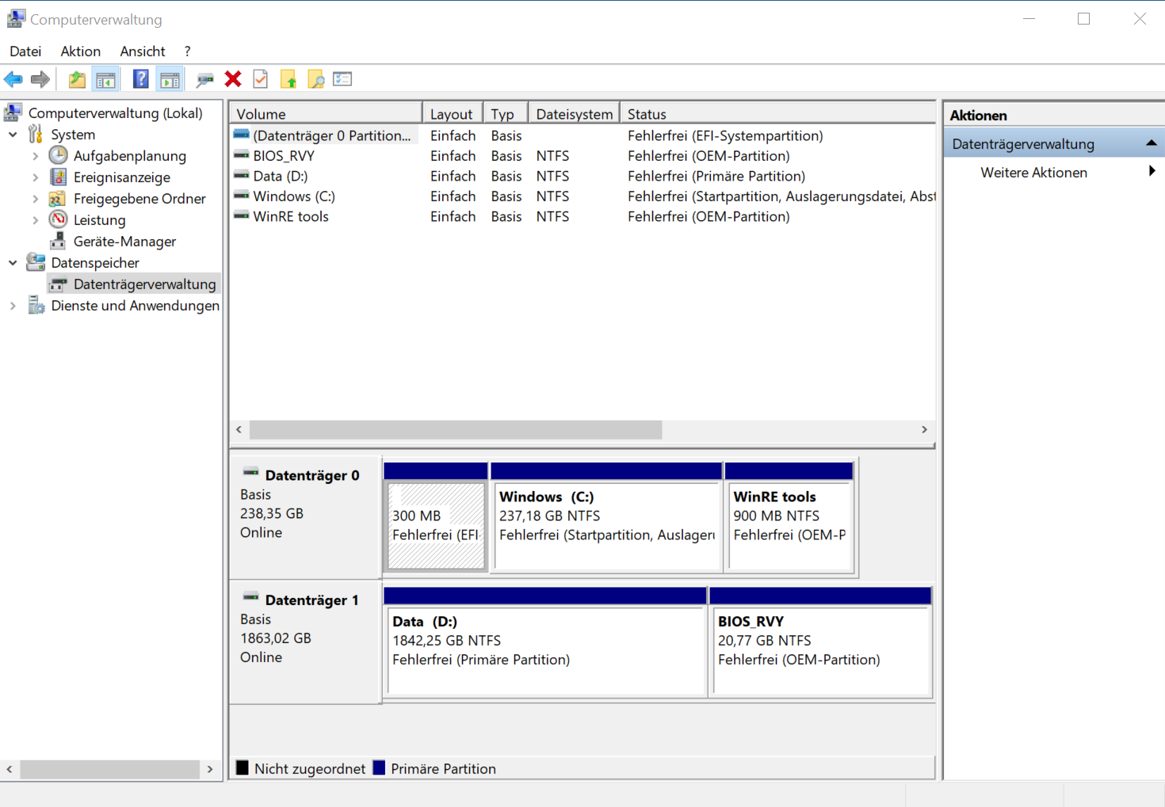This screenshot has height=807, width=1165.
Task: Expand the Aufgabenplanung node
Action: pos(35,156)
